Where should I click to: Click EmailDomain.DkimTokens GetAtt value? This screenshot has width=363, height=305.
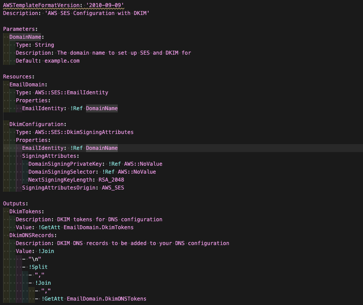[99, 227]
